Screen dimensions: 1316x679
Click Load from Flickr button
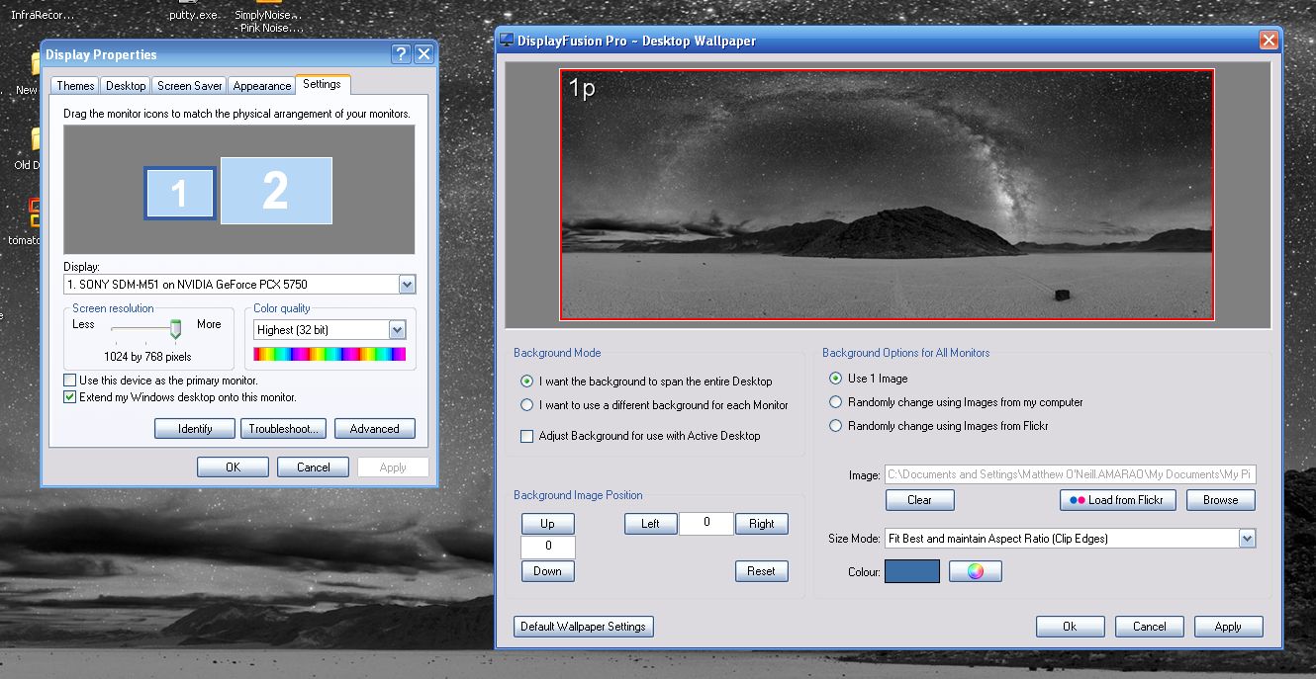click(x=1117, y=500)
